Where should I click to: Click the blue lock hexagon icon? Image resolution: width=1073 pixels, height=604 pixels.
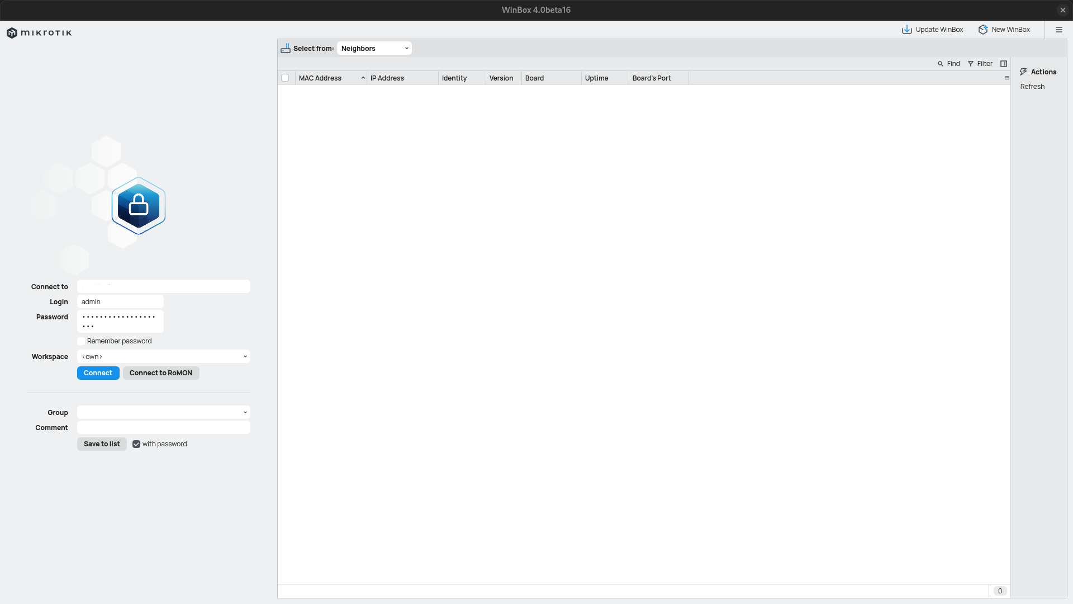139,206
